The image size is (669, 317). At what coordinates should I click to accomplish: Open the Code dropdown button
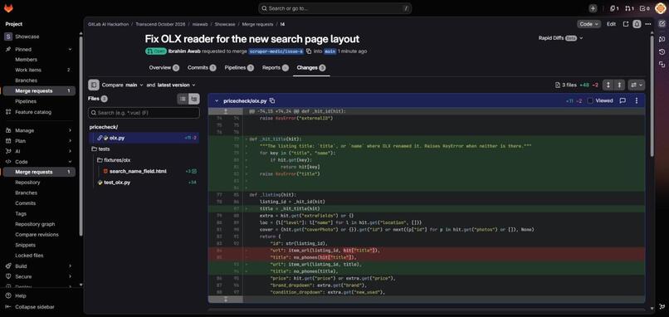coord(589,24)
